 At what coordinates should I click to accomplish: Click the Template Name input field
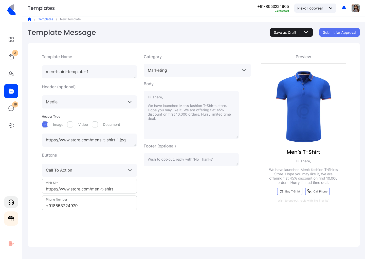coord(89,72)
